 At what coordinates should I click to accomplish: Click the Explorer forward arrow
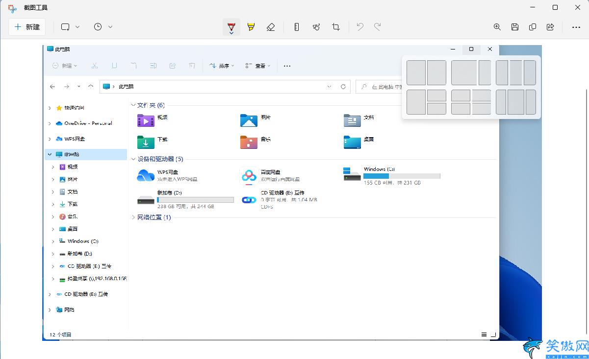(x=67, y=86)
